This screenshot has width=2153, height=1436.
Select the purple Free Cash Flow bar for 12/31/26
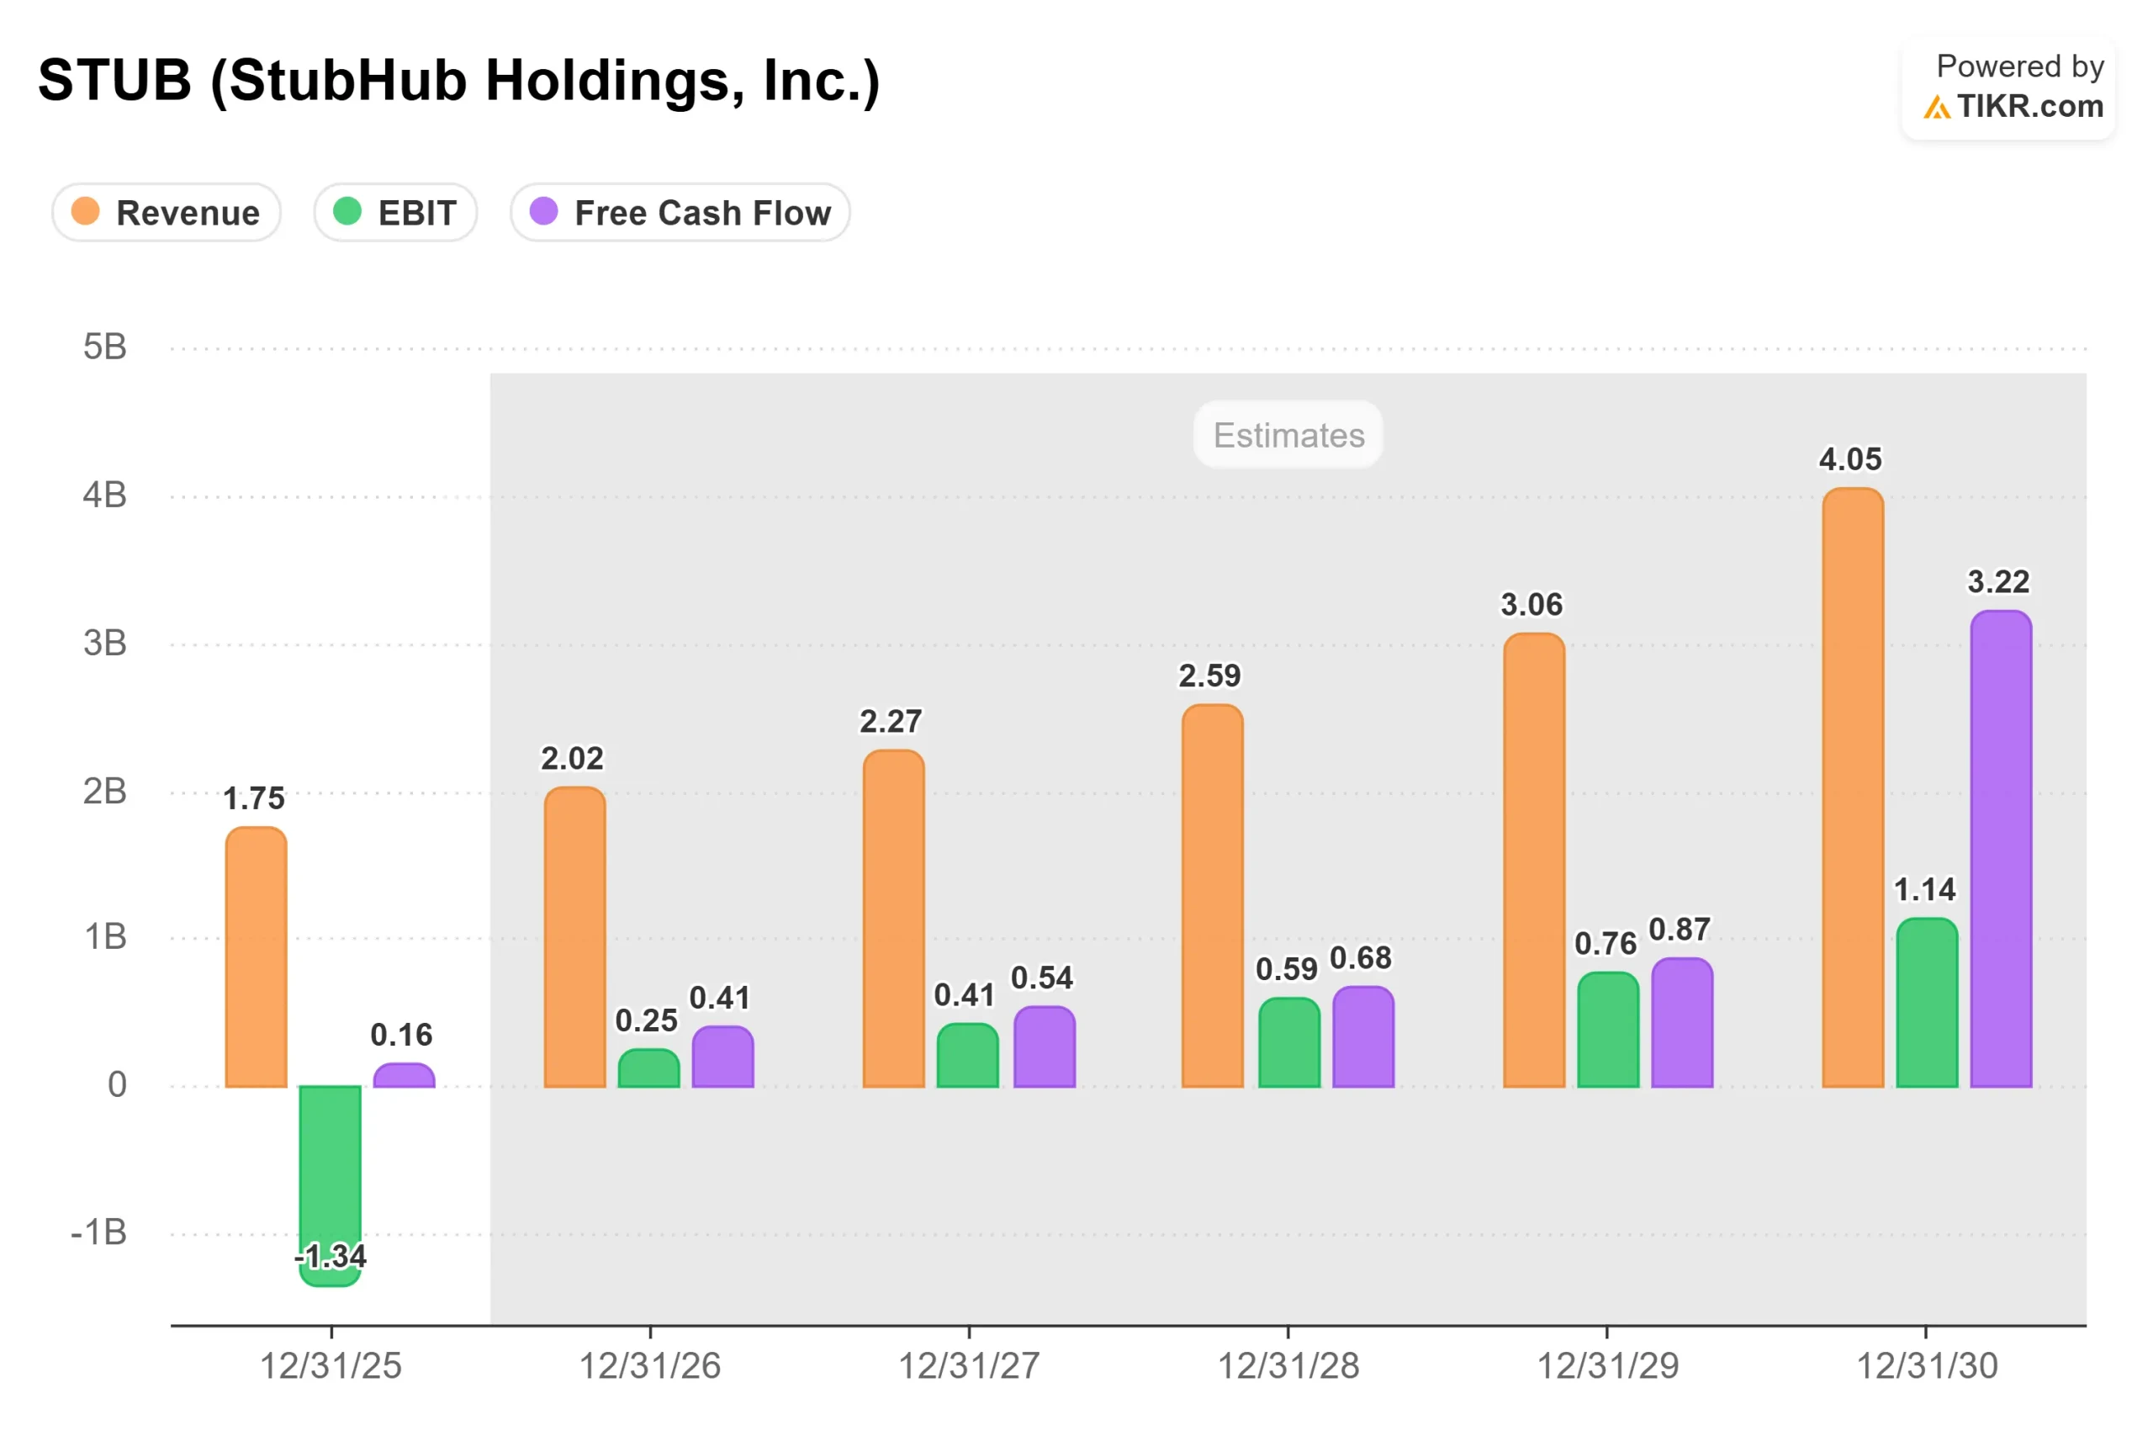click(723, 1056)
